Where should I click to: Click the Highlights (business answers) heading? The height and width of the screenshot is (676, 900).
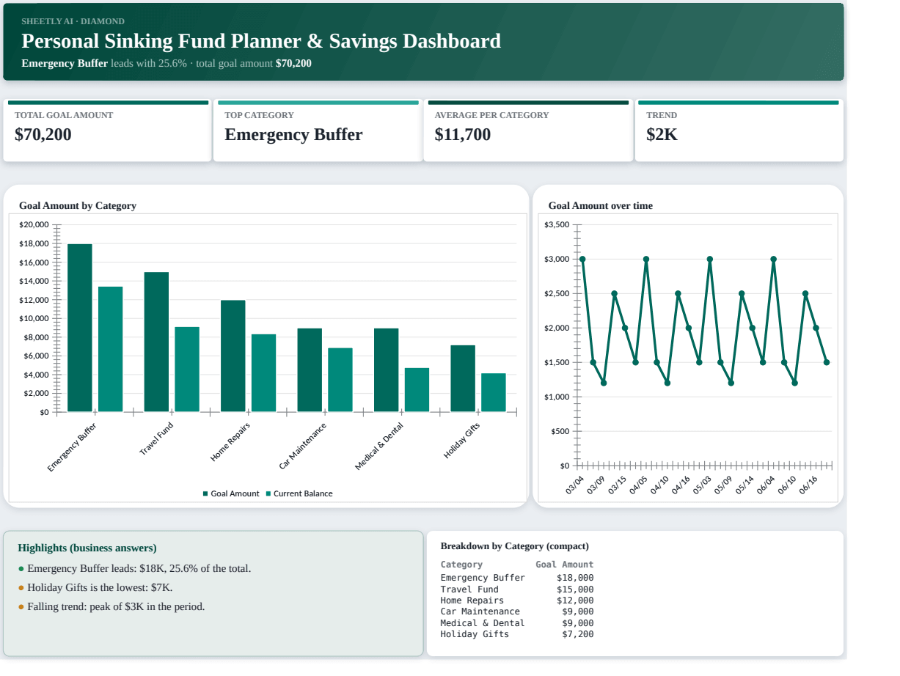87,548
